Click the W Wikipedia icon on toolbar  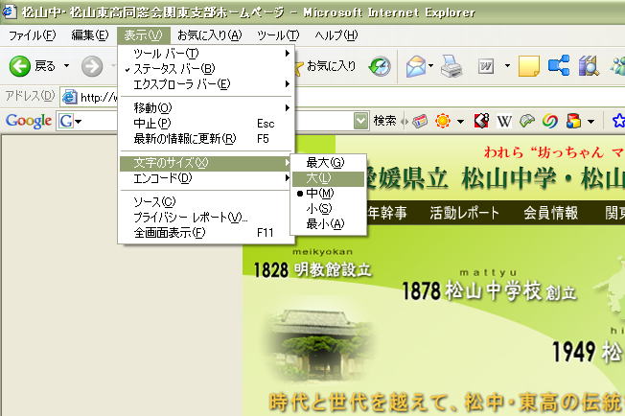504,121
